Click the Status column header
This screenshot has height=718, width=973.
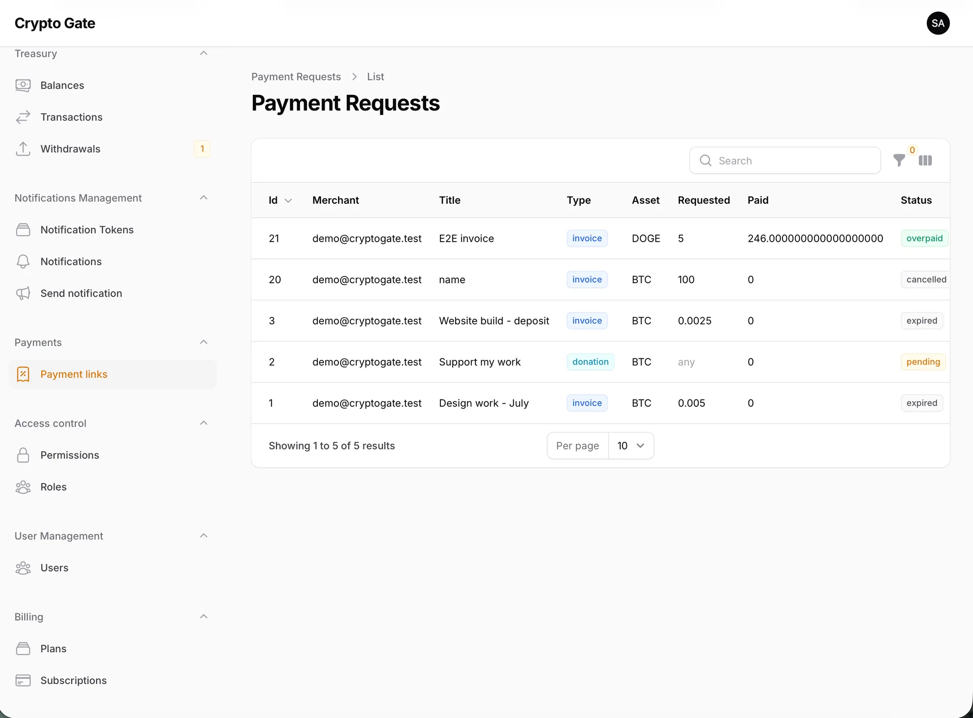tap(916, 200)
